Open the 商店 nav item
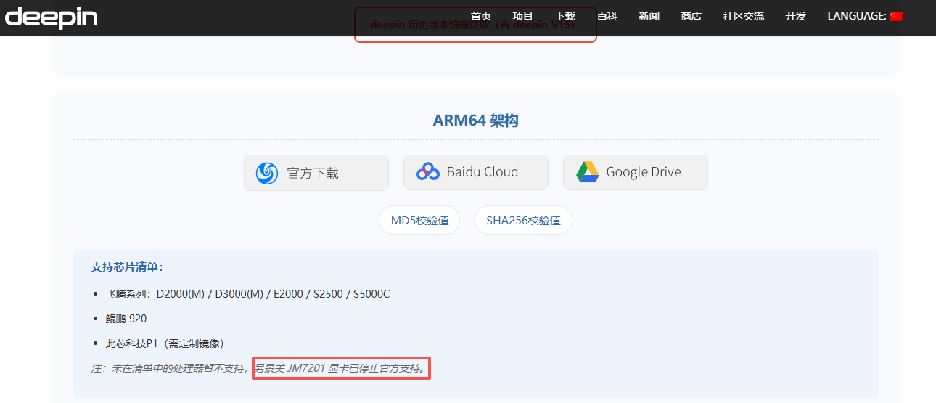This screenshot has width=936, height=403. [691, 16]
